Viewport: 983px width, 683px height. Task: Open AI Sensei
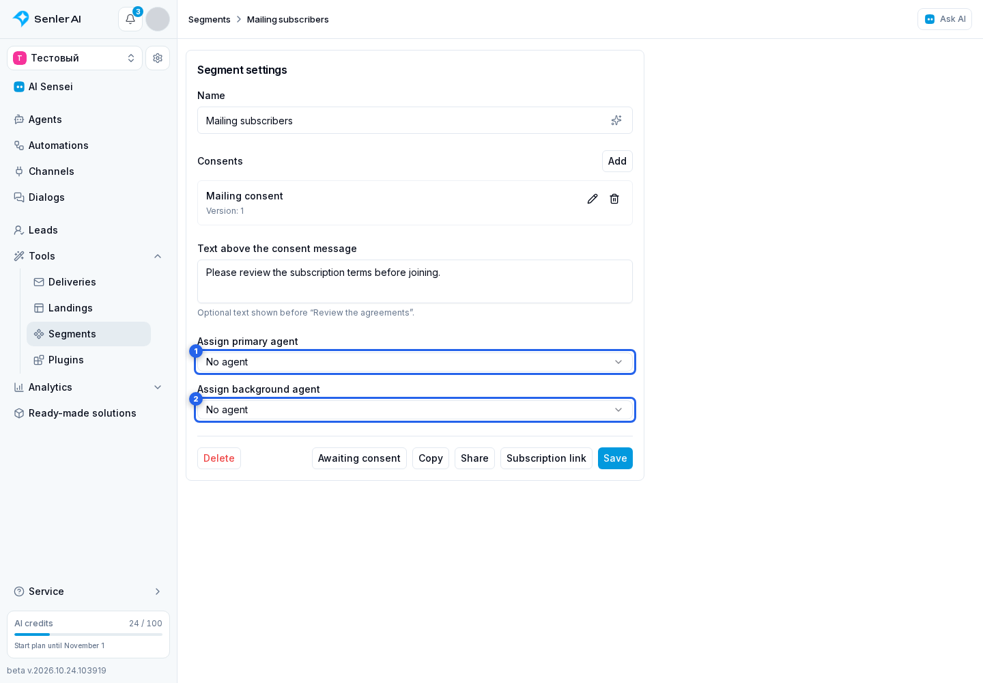(x=89, y=87)
